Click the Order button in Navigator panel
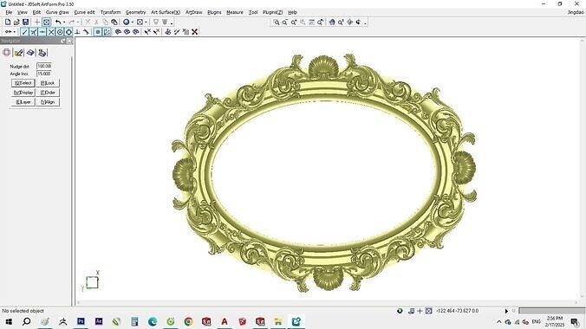The height and width of the screenshot is (329, 586). click(x=48, y=93)
